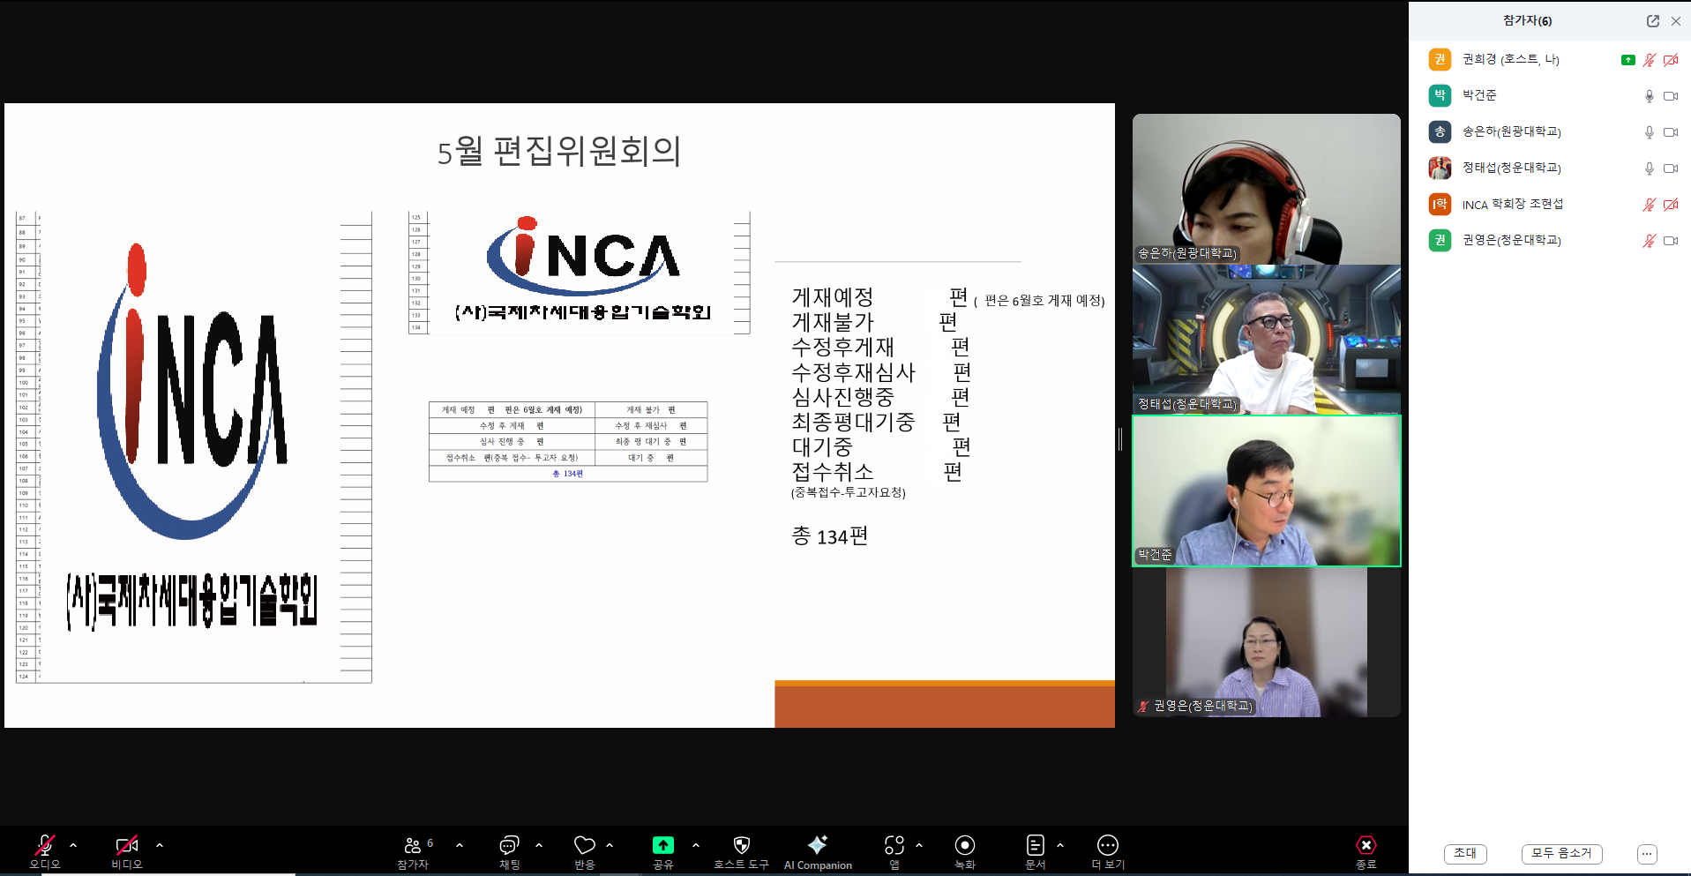Open the 앱 apps button
This screenshot has height=876, width=1691.
tap(894, 850)
